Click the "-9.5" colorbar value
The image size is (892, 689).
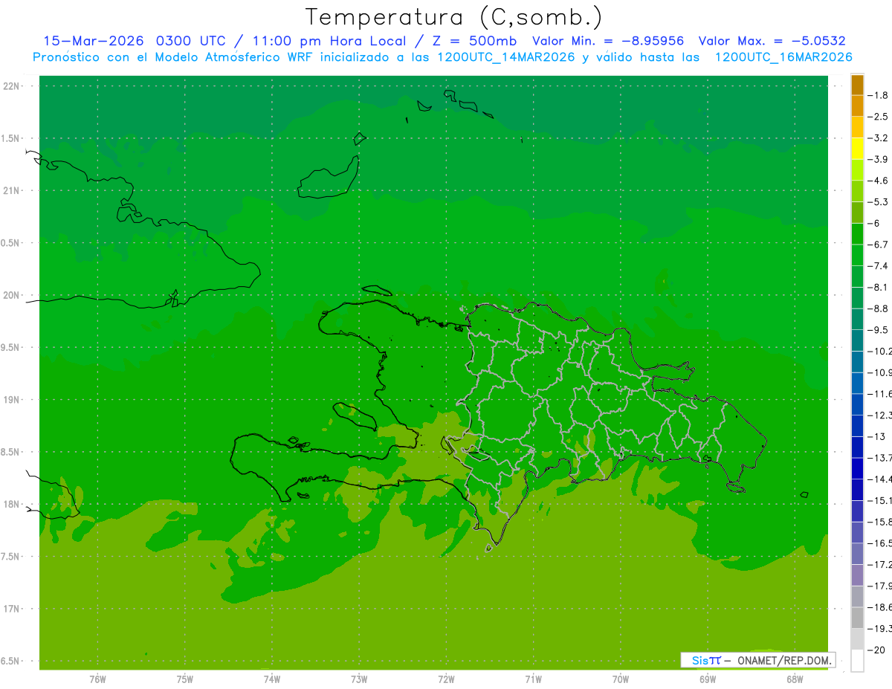point(878,329)
